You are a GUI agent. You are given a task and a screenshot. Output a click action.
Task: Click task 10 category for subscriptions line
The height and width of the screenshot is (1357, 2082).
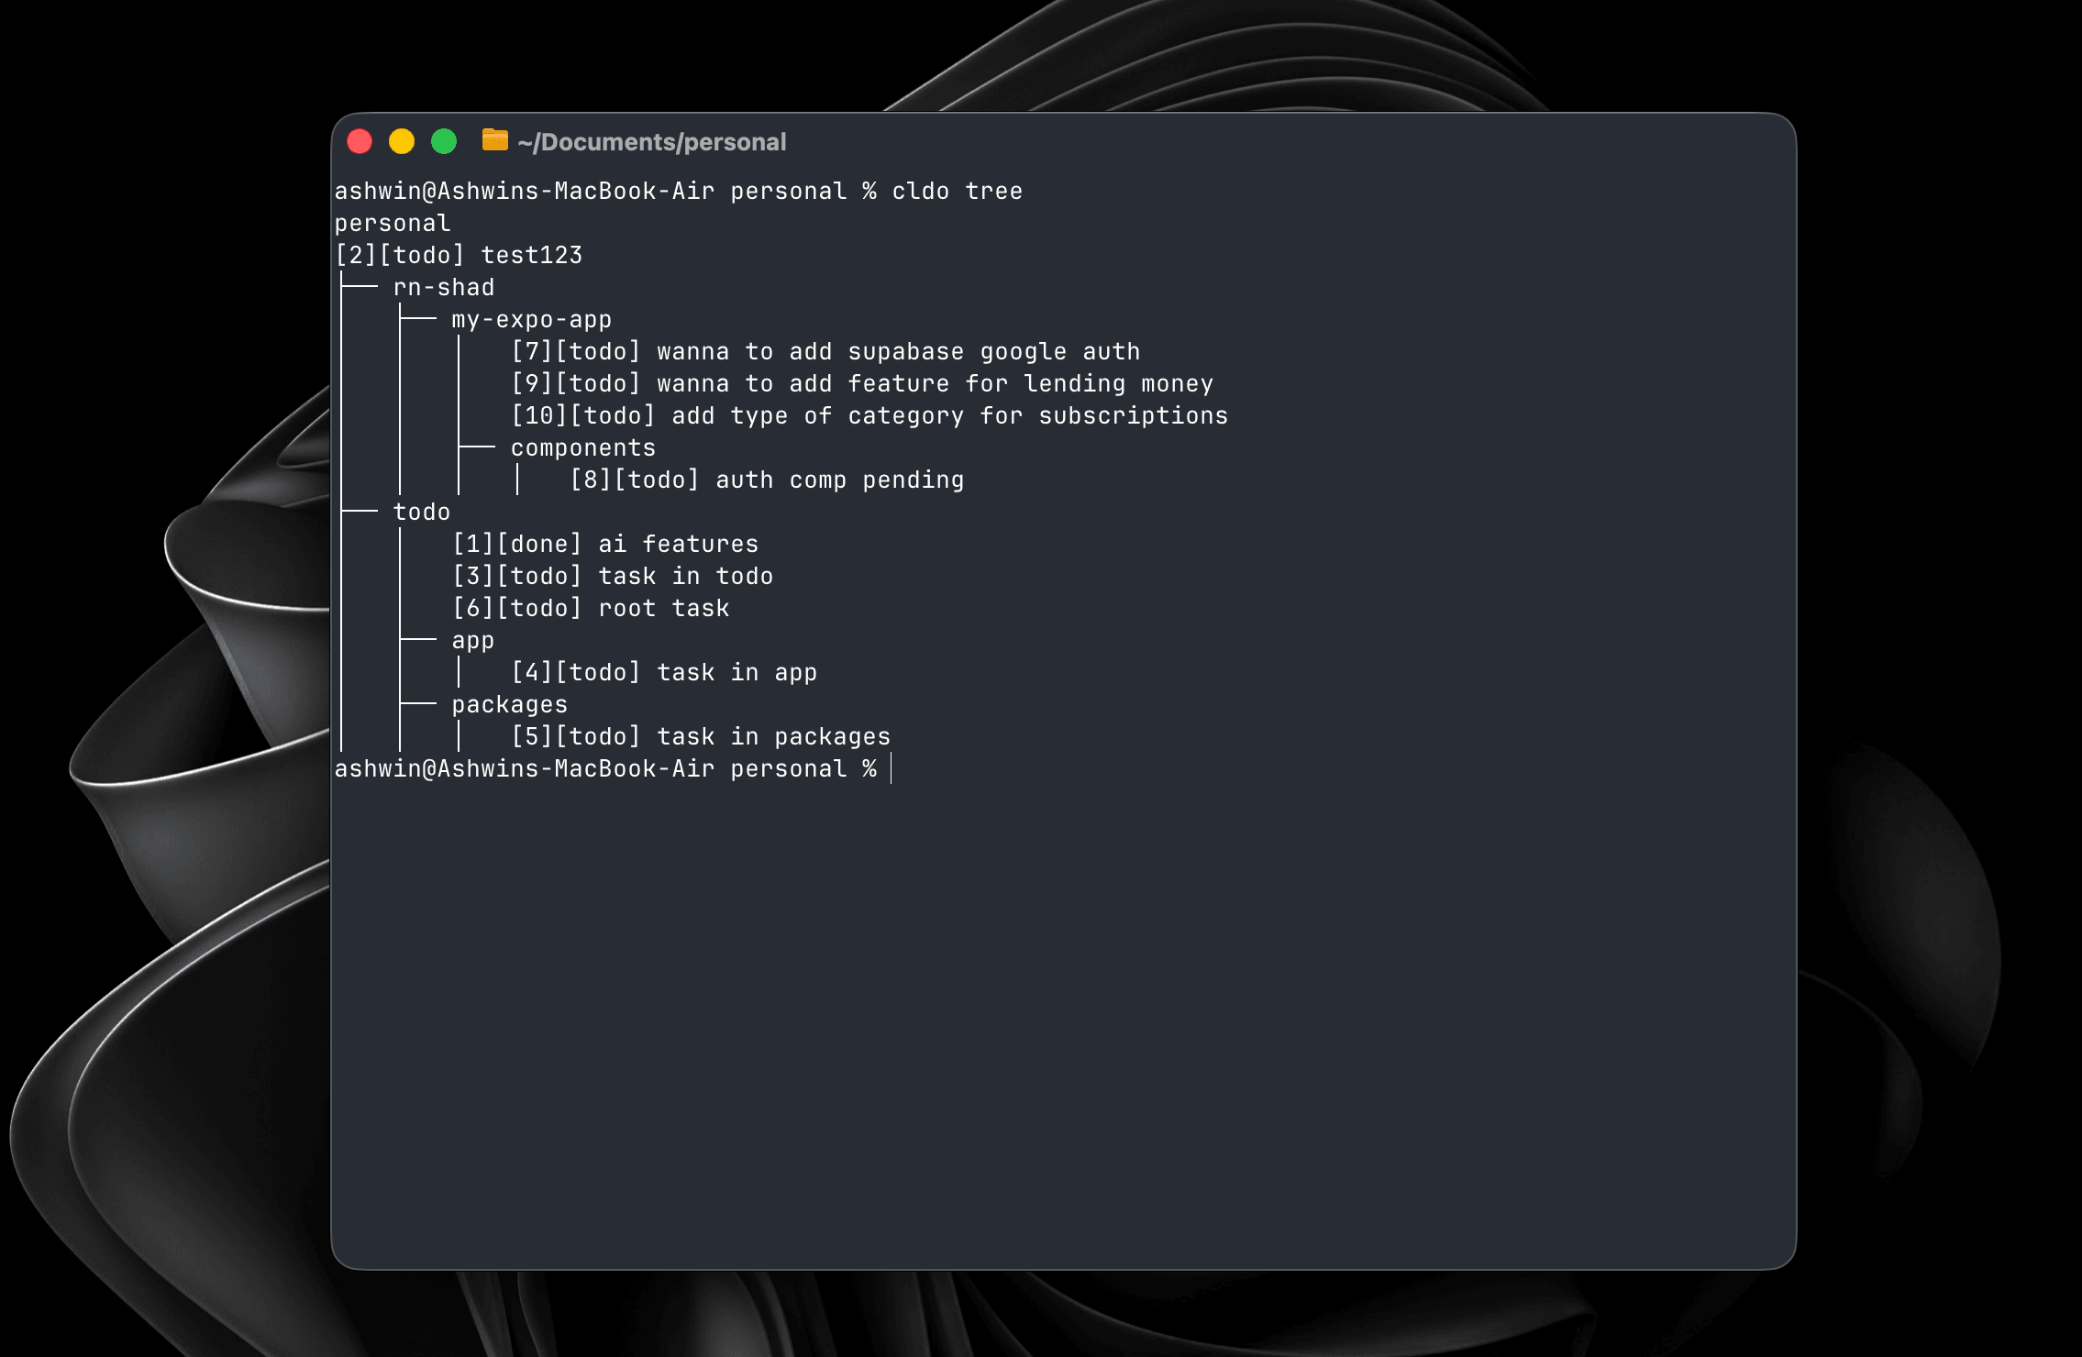(x=869, y=416)
